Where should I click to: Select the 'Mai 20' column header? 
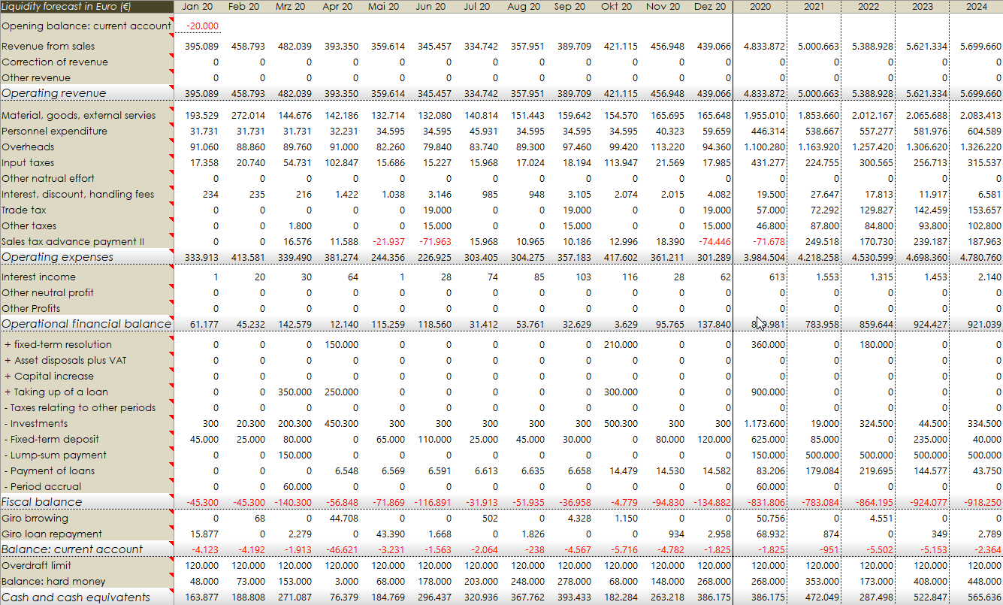tap(384, 7)
